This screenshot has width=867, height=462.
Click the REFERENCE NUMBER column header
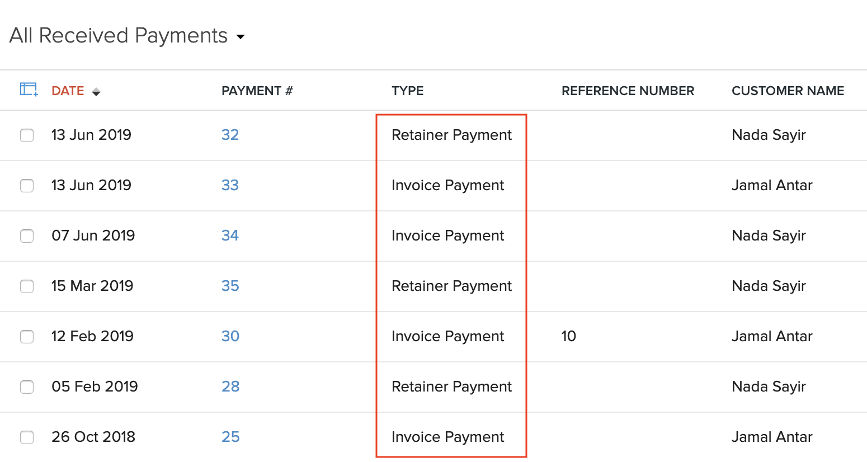628,90
